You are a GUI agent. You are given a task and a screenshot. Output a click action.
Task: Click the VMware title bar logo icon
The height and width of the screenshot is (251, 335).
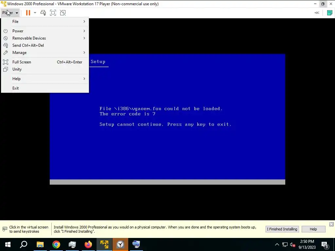(4, 4)
